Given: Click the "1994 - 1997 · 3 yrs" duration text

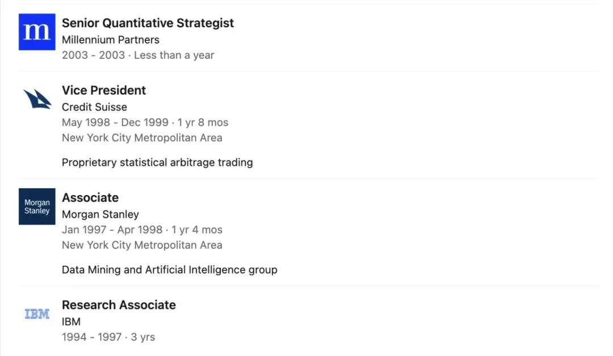Looking at the screenshot, I should pos(108,337).
